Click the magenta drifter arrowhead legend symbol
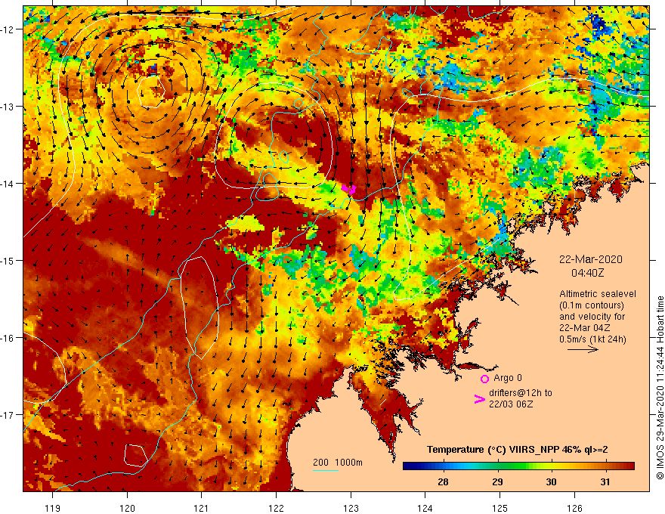Viewport: 665px width, 514px height. 479,398
